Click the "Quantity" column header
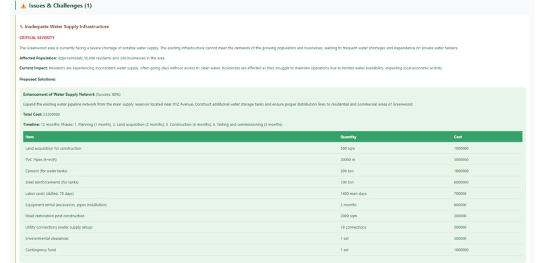This screenshot has height=263, width=543. pyautogui.click(x=348, y=137)
